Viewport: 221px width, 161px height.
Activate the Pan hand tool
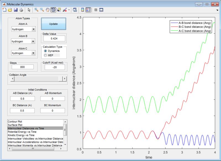point(48,10)
